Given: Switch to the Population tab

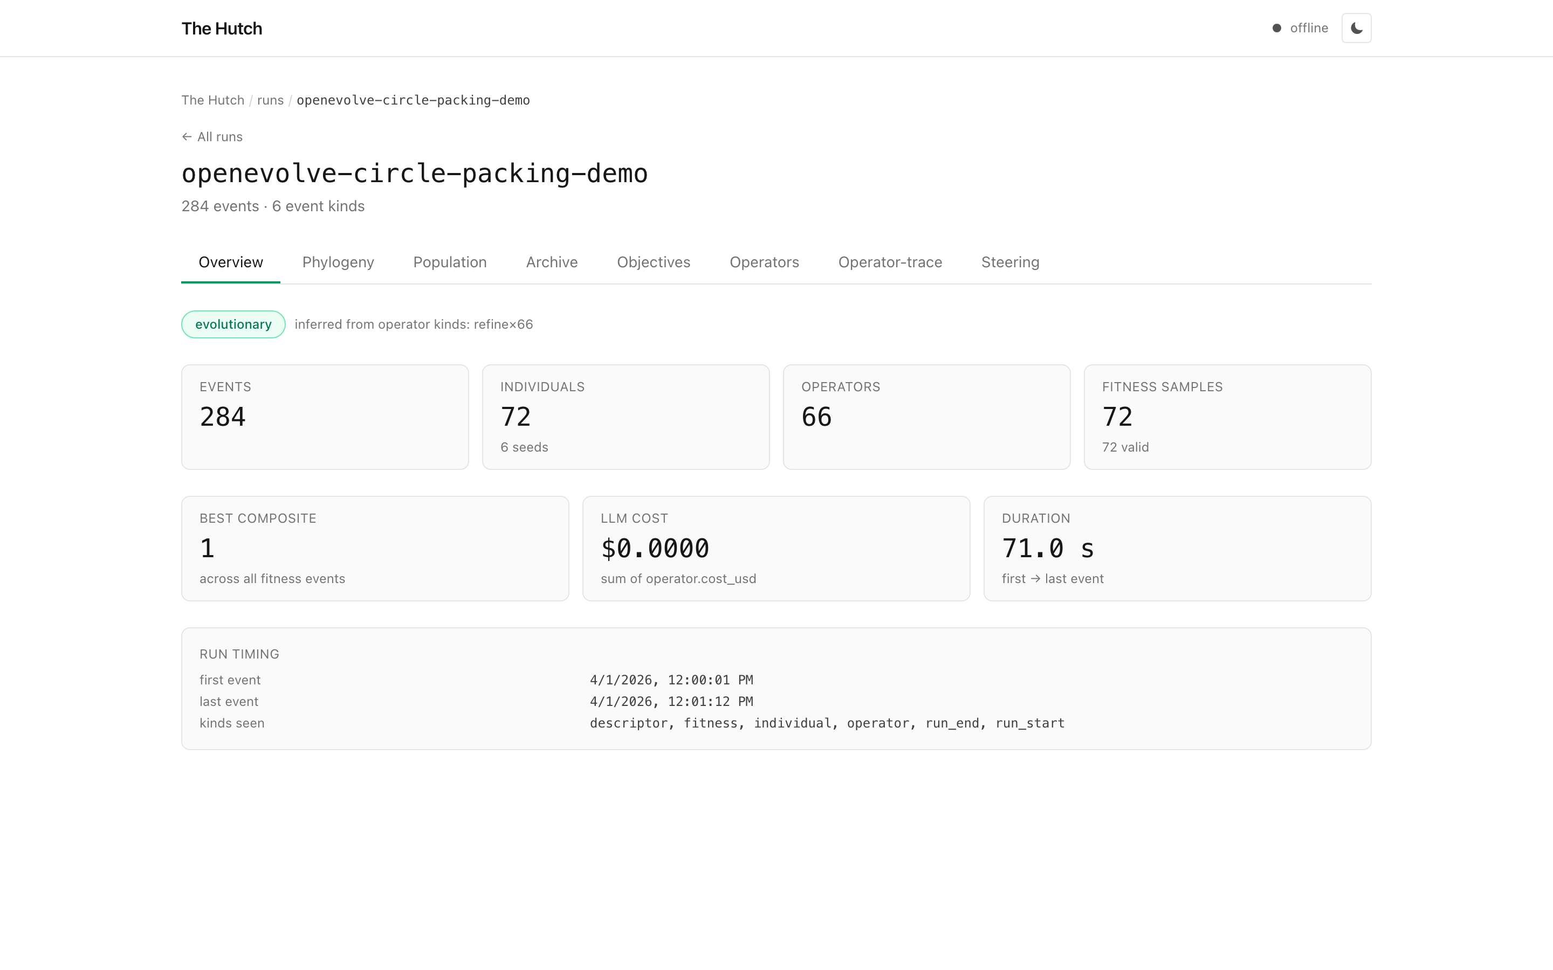Looking at the screenshot, I should [450, 262].
